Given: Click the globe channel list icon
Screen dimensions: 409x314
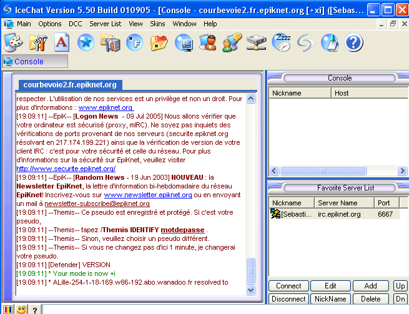Looking at the screenshot, I should [184, 42].
